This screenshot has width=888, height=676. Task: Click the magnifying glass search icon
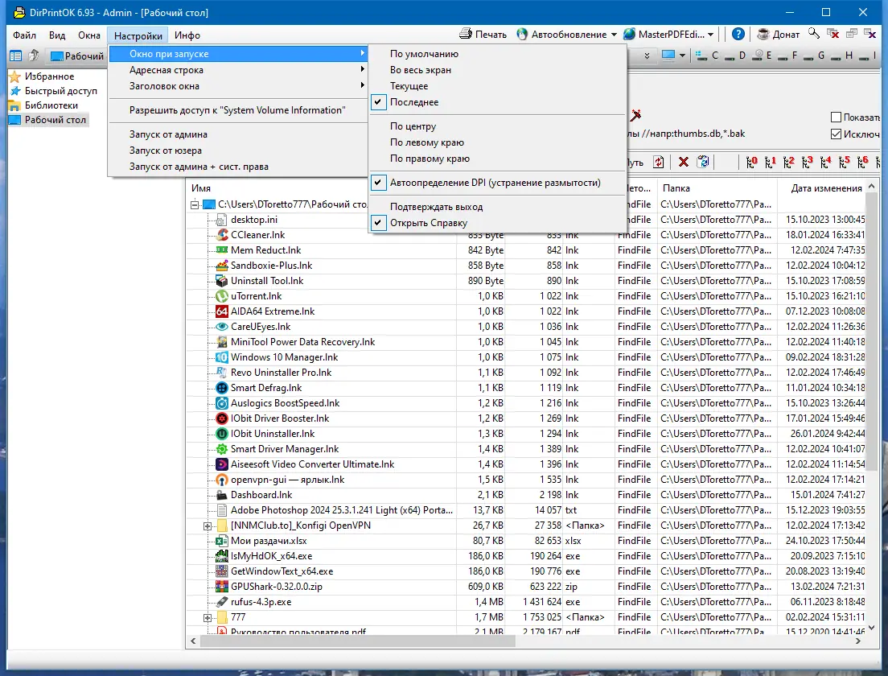pos(814,34)
